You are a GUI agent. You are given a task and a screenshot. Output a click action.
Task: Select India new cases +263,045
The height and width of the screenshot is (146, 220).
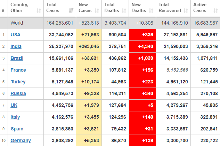point(89,46)
